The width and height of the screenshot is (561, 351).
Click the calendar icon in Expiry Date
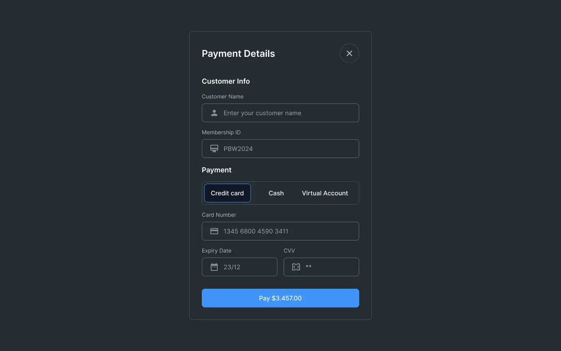point(214,267)
